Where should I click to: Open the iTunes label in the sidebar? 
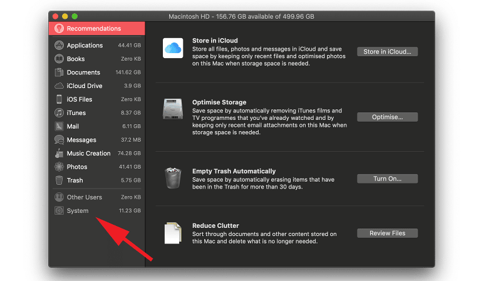(x=76, y=113)
